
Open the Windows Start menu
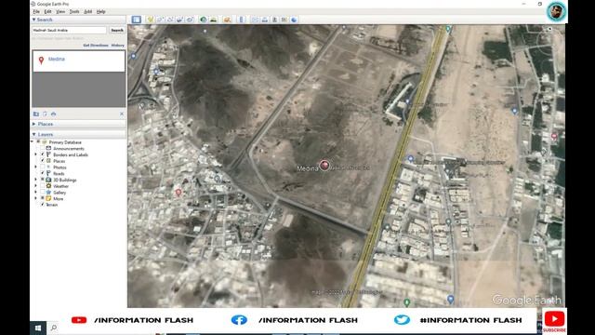(x=38, y=328)
